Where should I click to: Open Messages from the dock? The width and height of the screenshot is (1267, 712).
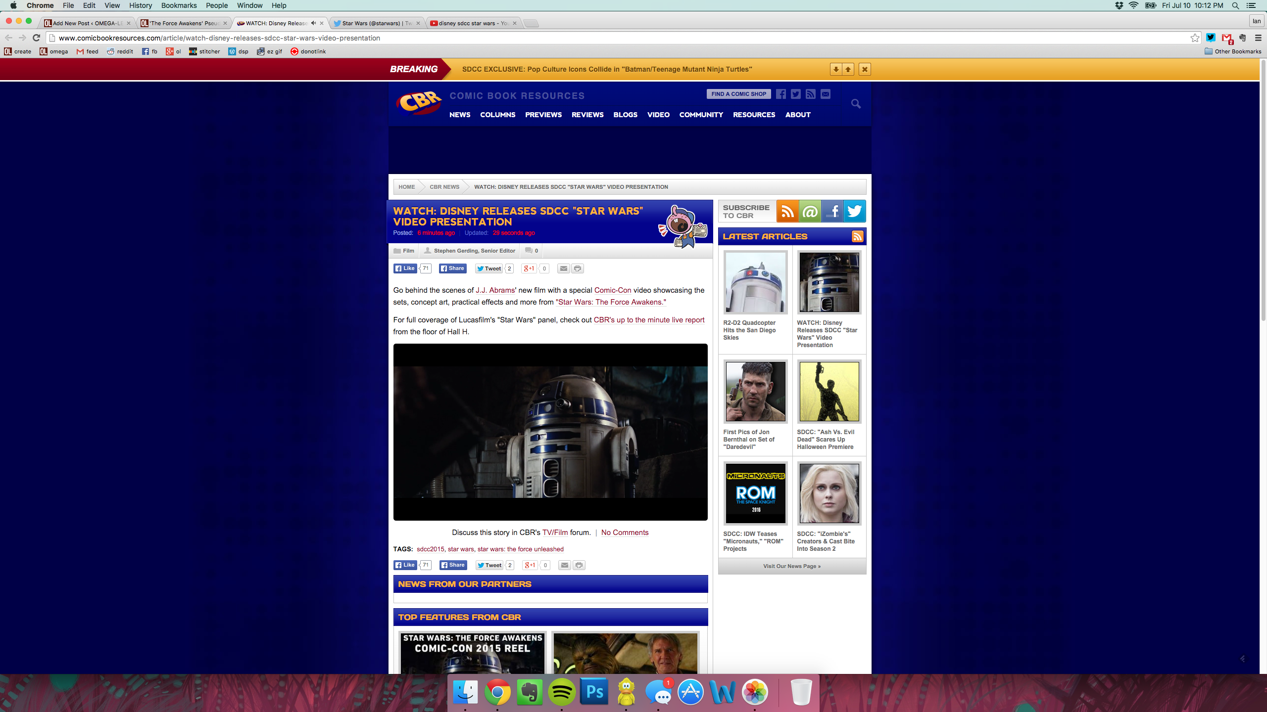click(658, 692)
